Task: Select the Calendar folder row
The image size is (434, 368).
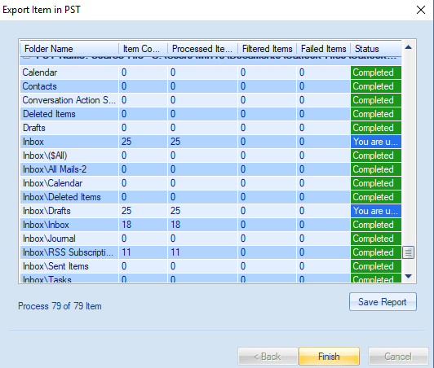Action: [210, 72]
